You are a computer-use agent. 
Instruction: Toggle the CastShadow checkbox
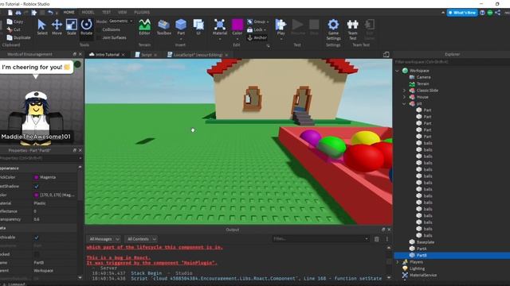point(37,187)
